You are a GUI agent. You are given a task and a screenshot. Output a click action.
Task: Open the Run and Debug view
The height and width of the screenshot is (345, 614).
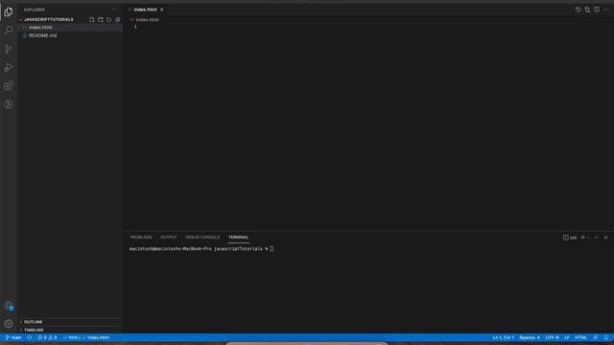(9, 68)
